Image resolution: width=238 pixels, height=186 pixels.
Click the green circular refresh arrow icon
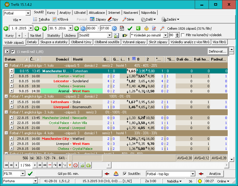[x=88, y=165]
